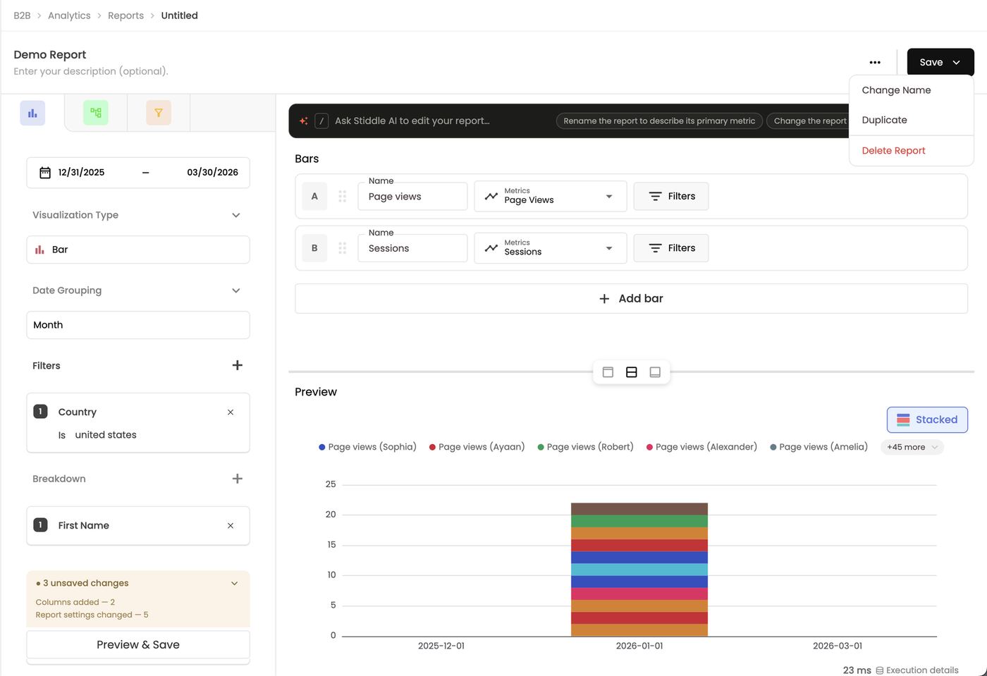Collapse the 3 unsaved changes panel
Screen dimensions: 987x676
tap(235, 584)
